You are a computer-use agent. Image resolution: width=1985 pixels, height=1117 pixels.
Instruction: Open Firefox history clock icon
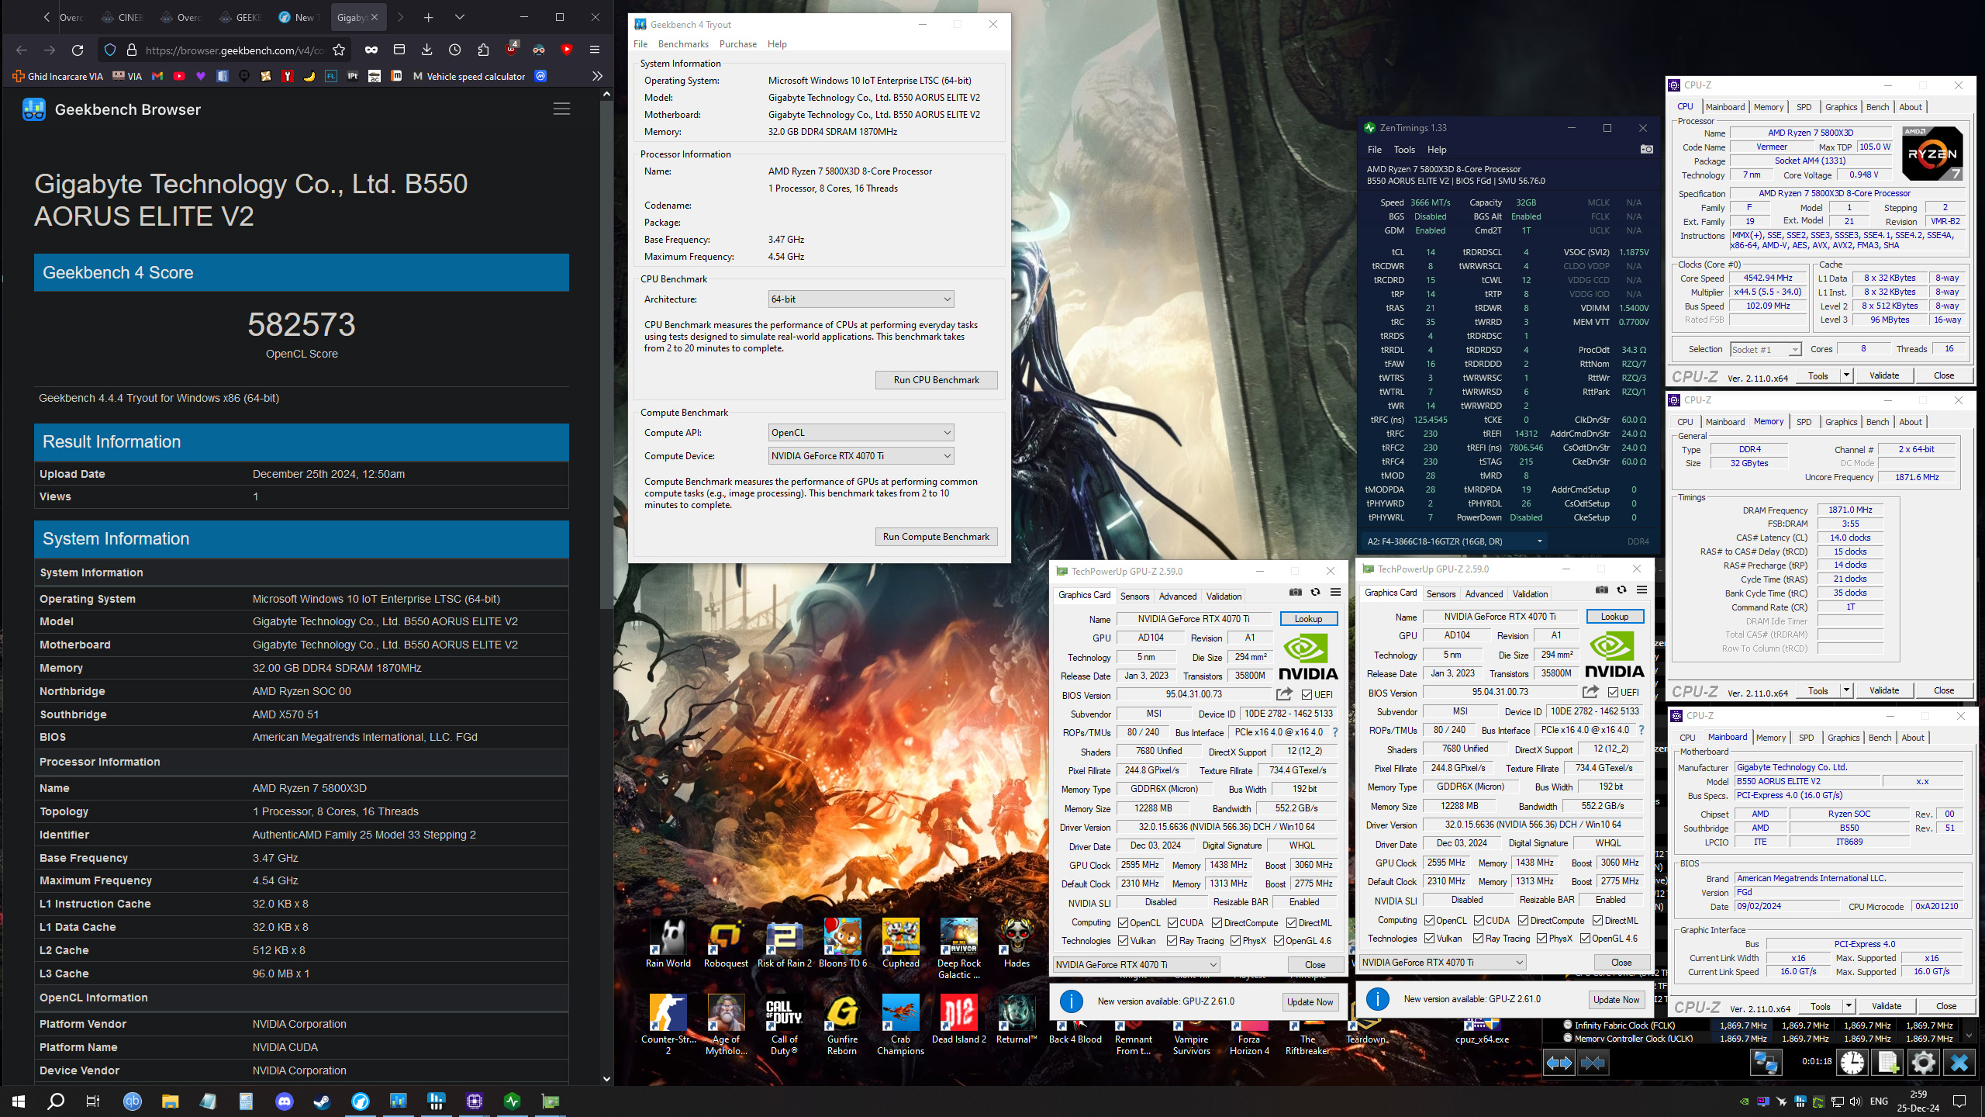pyautogui.click(x=454, y=50)
